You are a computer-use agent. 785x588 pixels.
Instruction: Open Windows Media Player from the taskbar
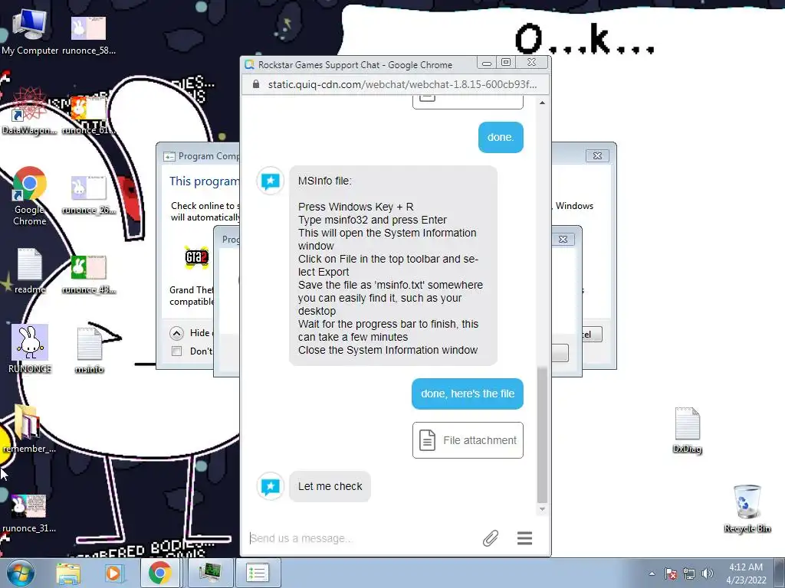tap(113, 573)
